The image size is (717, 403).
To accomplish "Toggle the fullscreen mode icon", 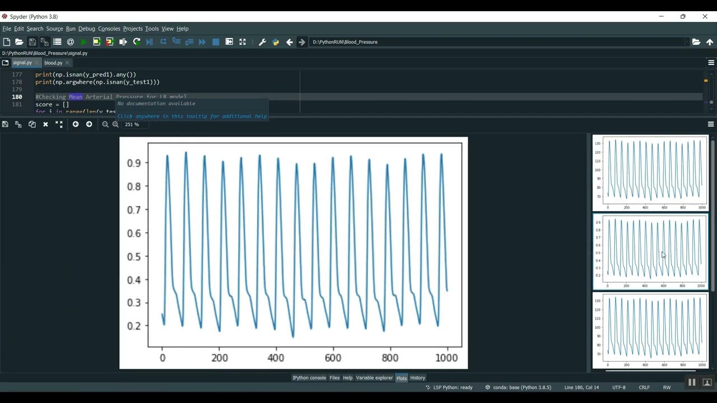I will click(243, 42).
